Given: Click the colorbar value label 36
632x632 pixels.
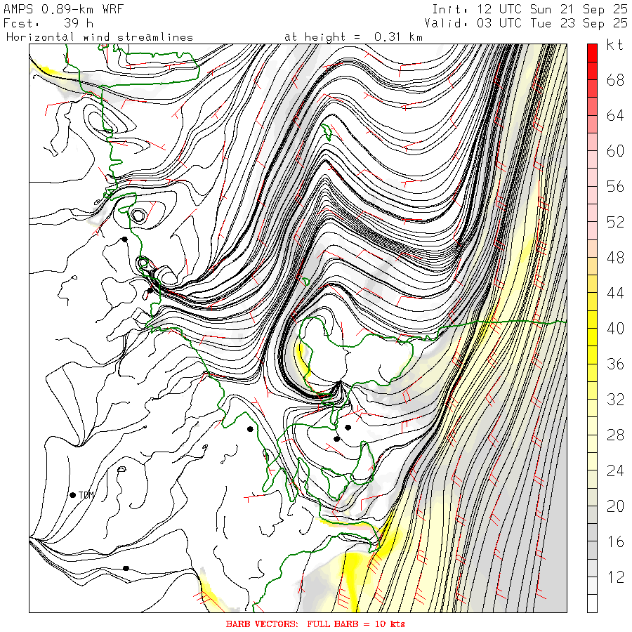Looking at the screenshot, I should coord(615,364).
